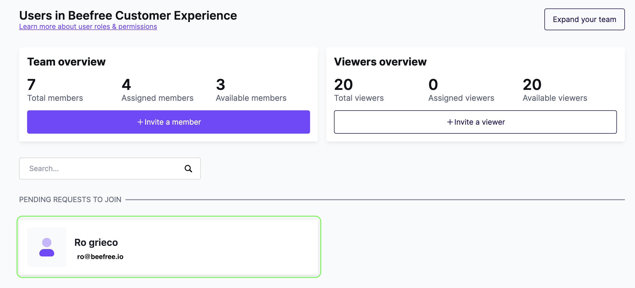The width and height of the screenshot is (635, 288).
Task: Click the Total viewers label
Action: click(359, 98)
